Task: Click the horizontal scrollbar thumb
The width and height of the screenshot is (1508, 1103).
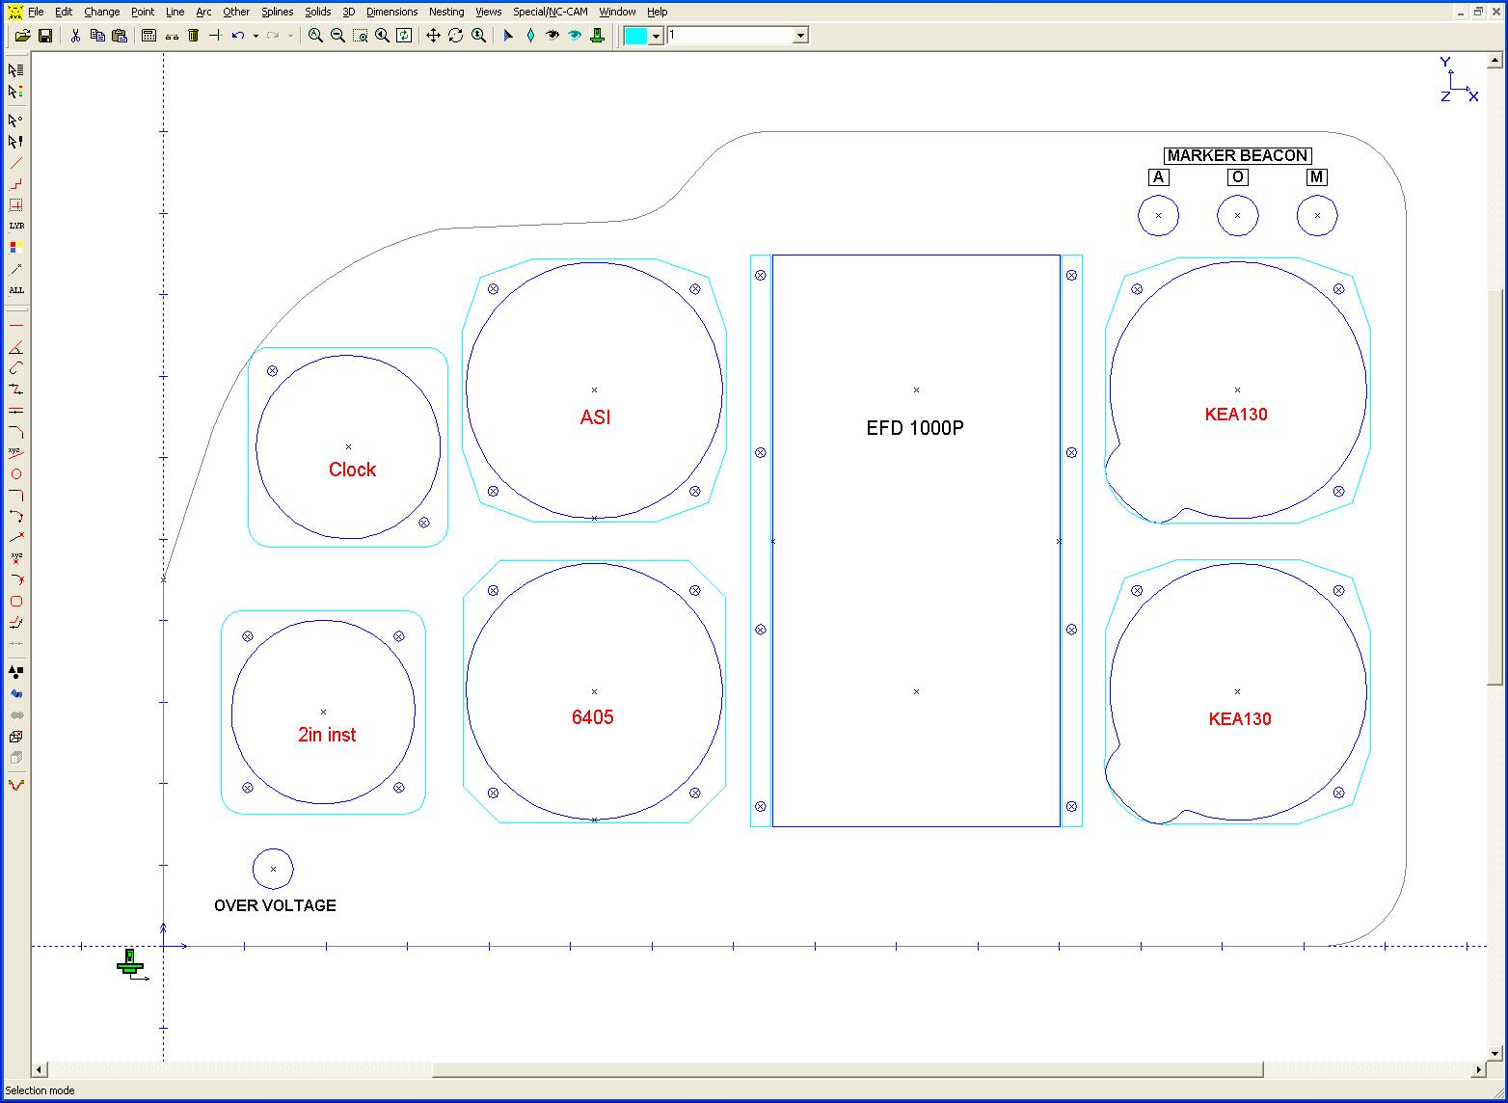Action: click(x=848, y=1069)
